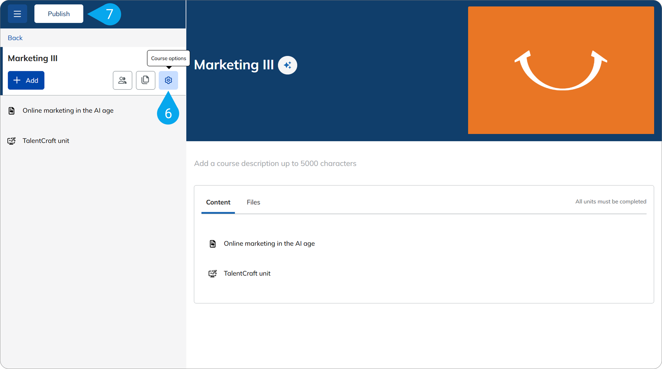The image size is (662, 369).
Task: Go Back via the sidebar link
Action: (15, 38)
